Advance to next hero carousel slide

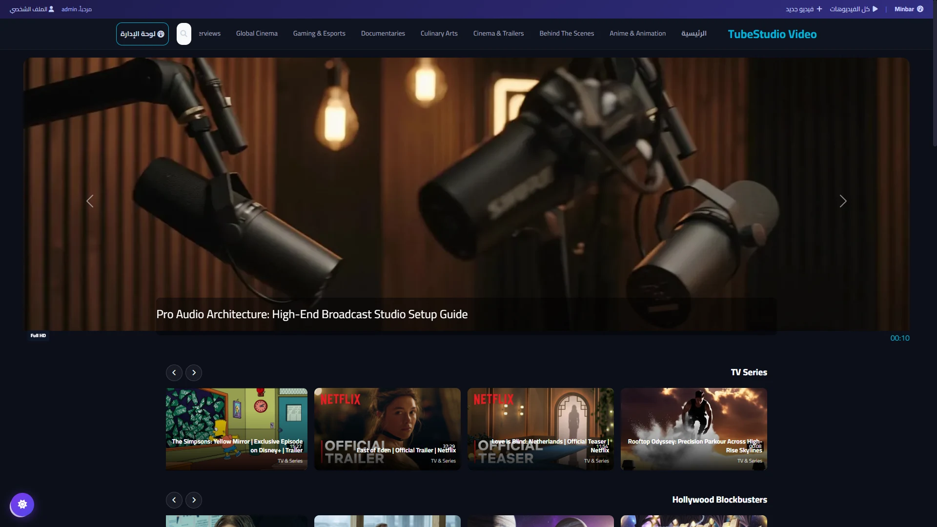[843, 201]
